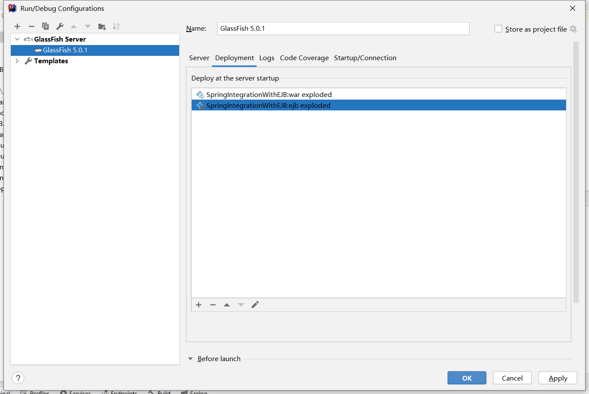Switch to the Server tab

199,58
